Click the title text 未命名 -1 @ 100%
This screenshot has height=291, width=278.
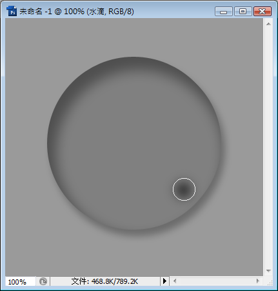coord(52,11)
